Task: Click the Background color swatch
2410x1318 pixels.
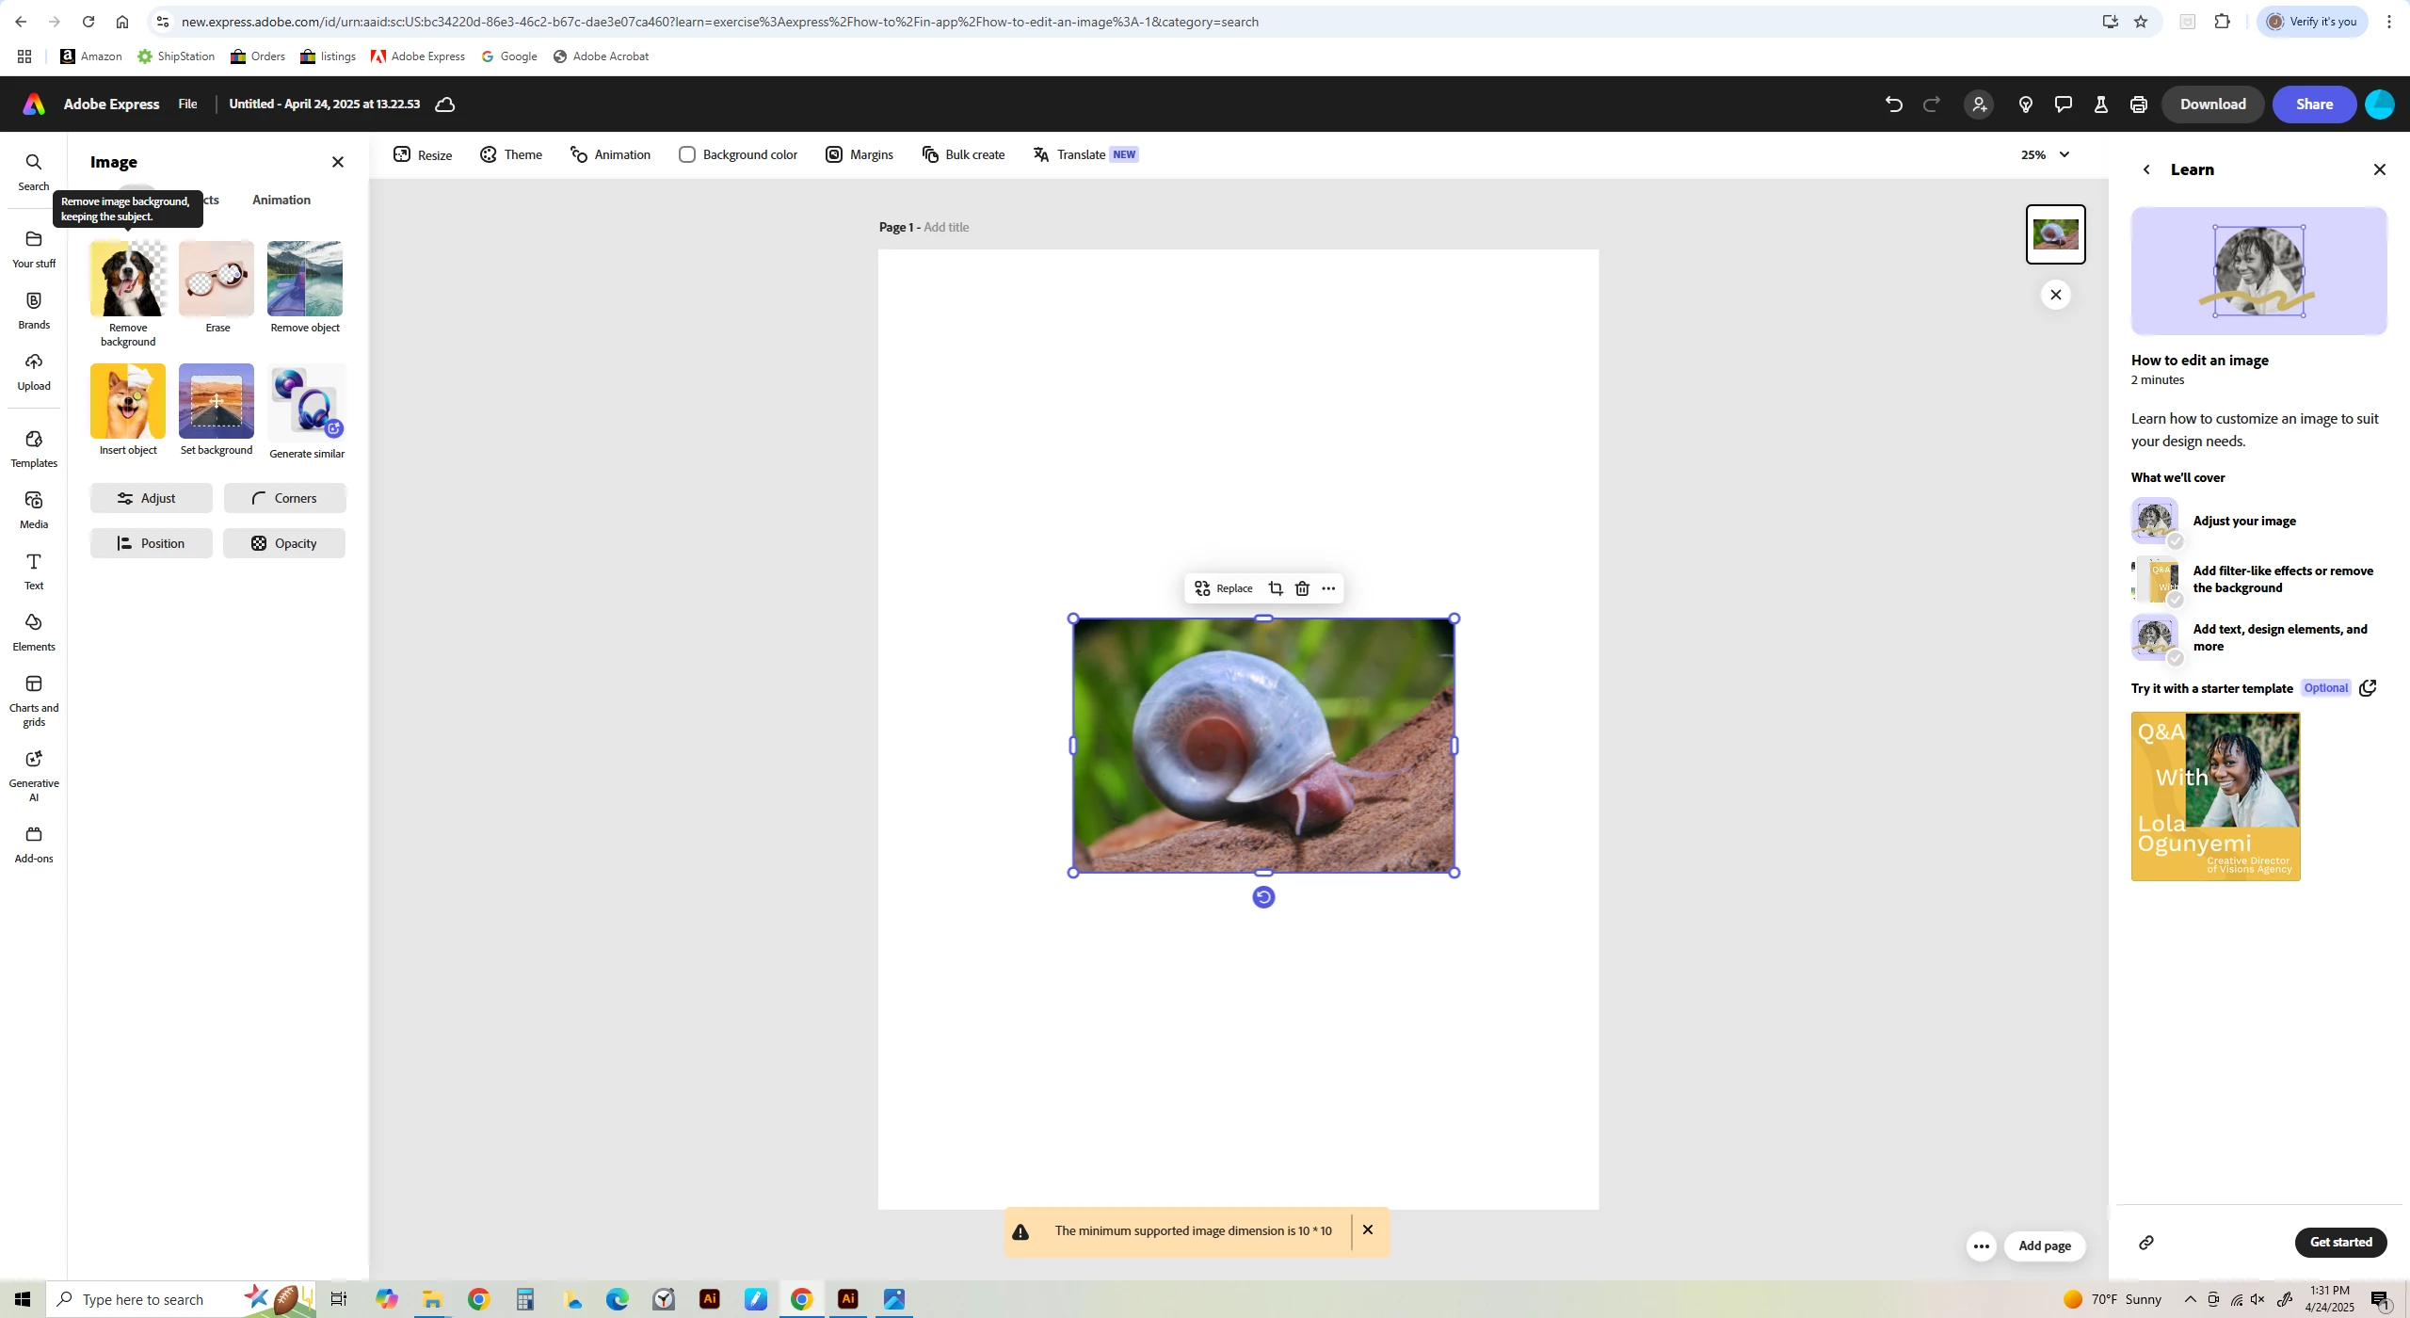Action: 687,154
